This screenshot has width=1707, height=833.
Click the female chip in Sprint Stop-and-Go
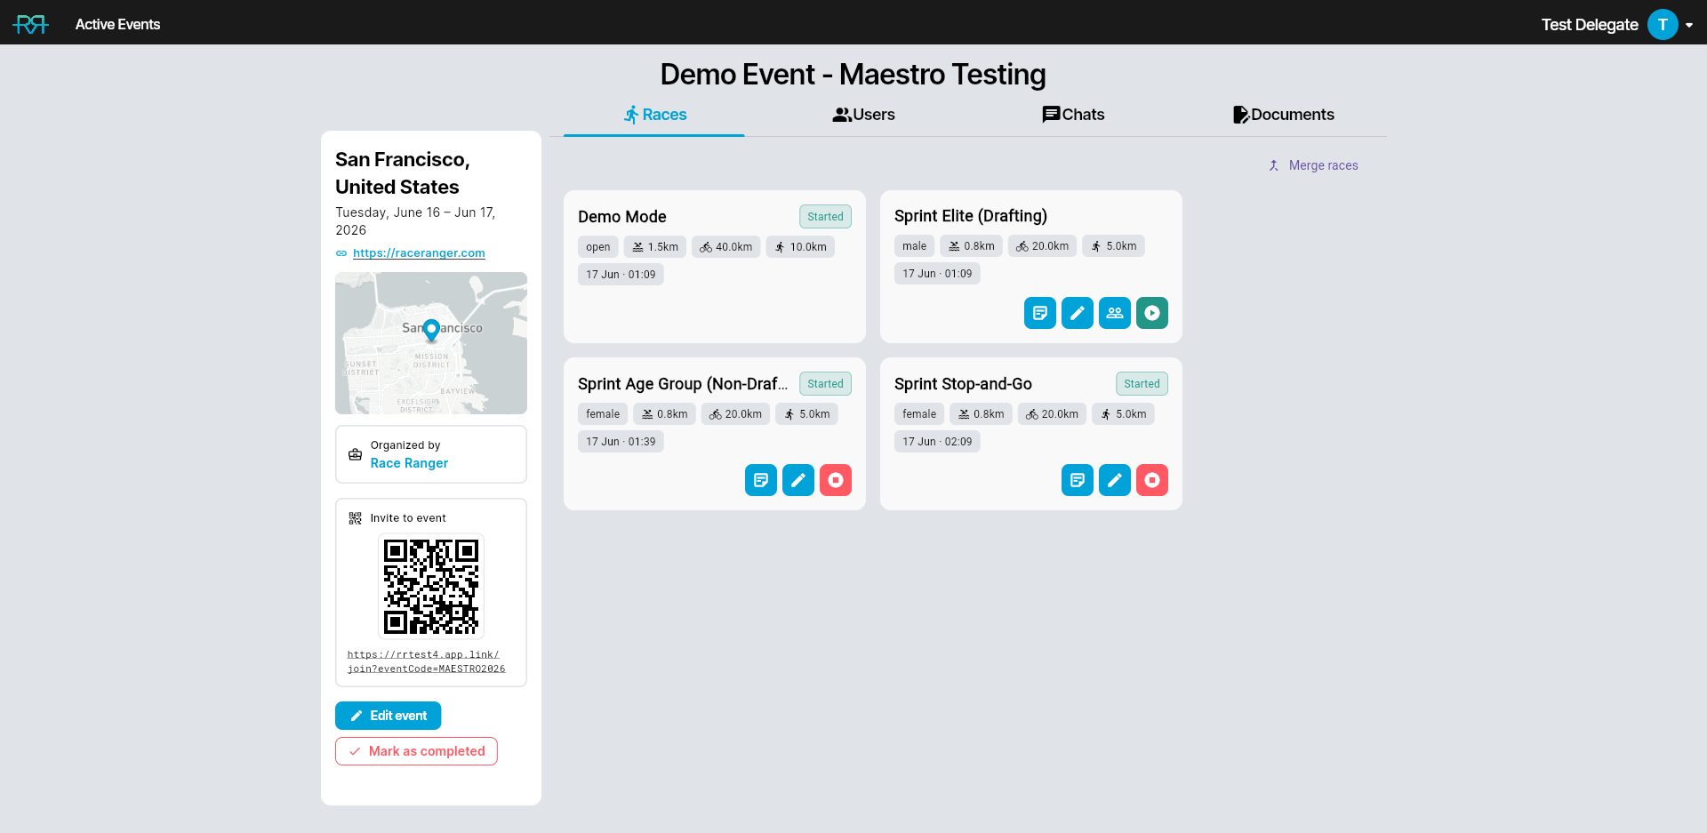[x=919, y=414]
